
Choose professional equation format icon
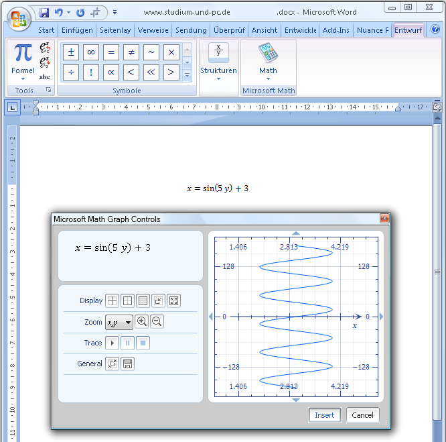click(x=45, y=48)
